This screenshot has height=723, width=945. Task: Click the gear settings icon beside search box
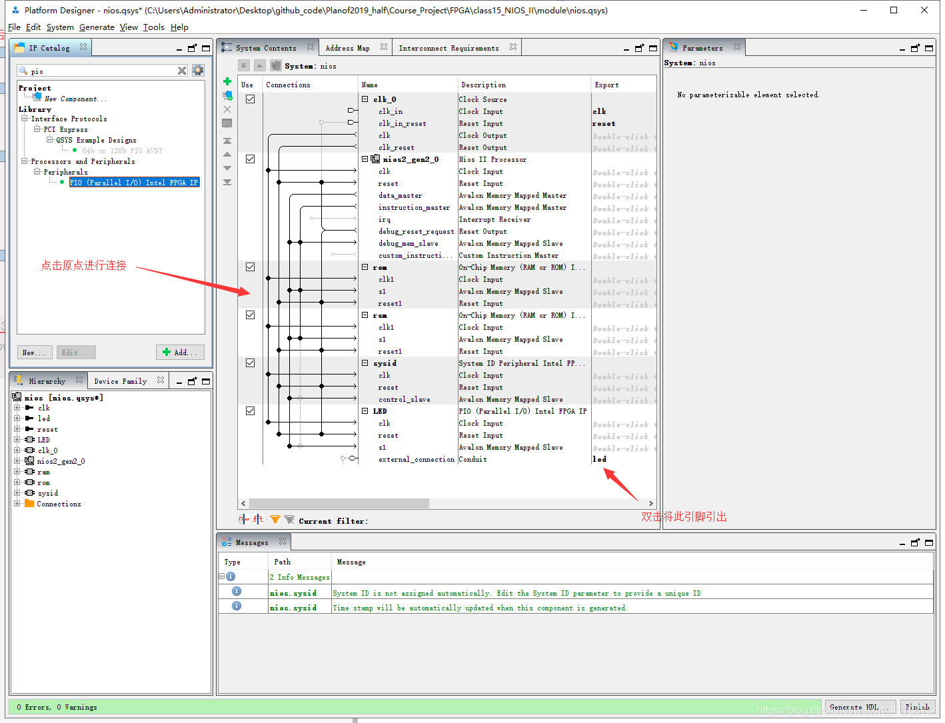tap(198, 71)
